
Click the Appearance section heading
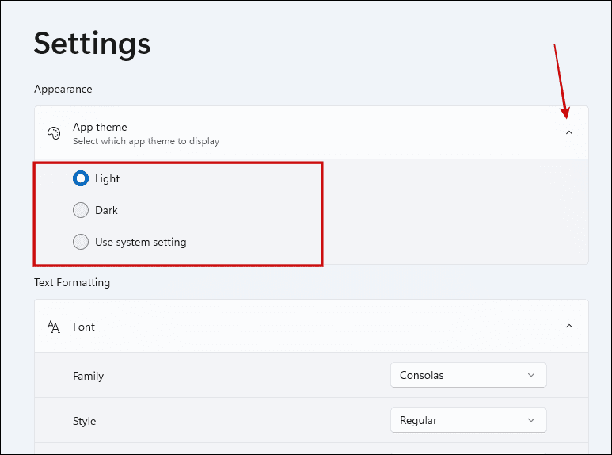[63, 89]
